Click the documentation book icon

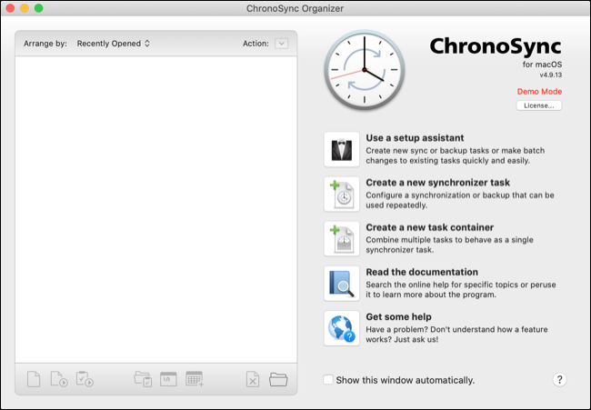click(x=341, y=283)
